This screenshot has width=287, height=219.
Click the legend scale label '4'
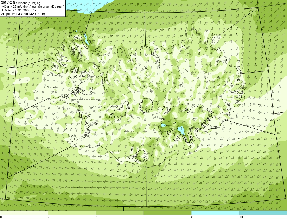coord(96,217)
